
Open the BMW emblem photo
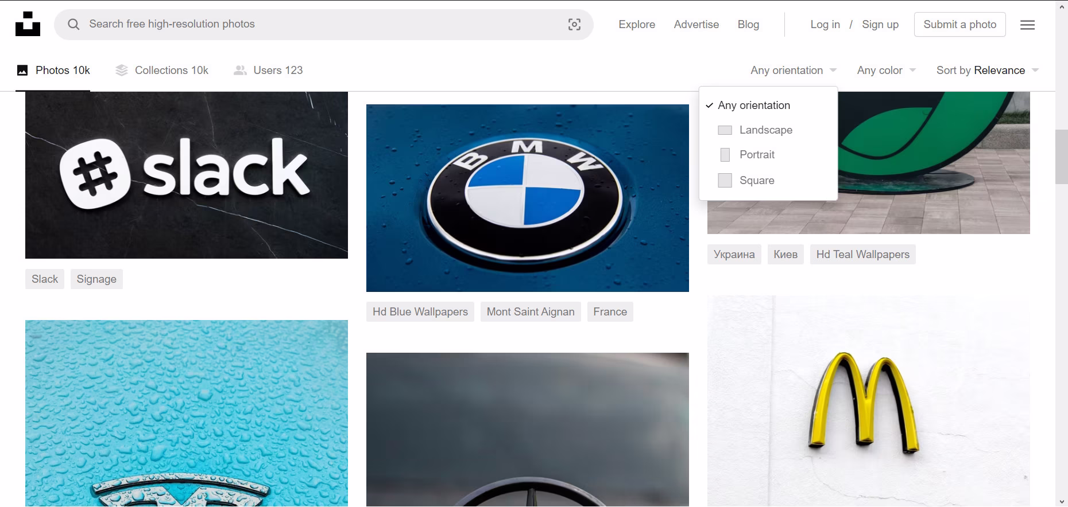pos(528,198)
